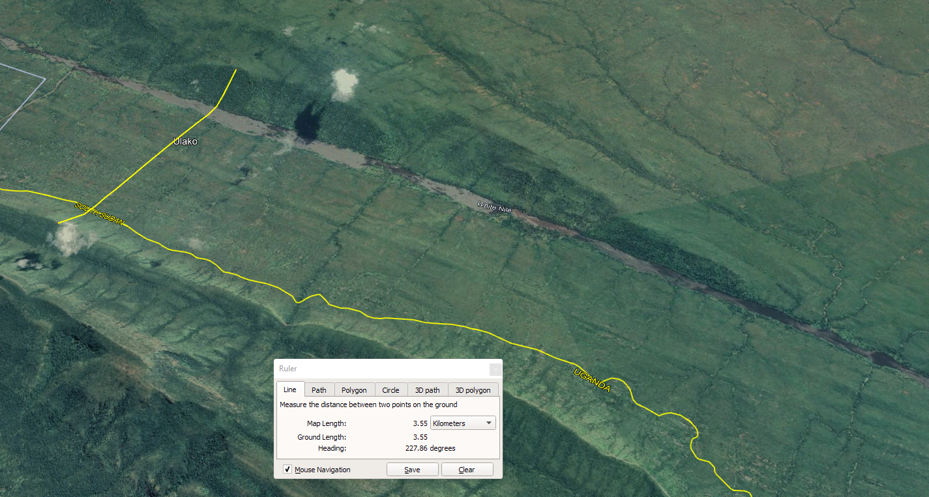This screenshot has width=929, height=497.
Task: Click the UGANDA border label
Action: [592, 380]
